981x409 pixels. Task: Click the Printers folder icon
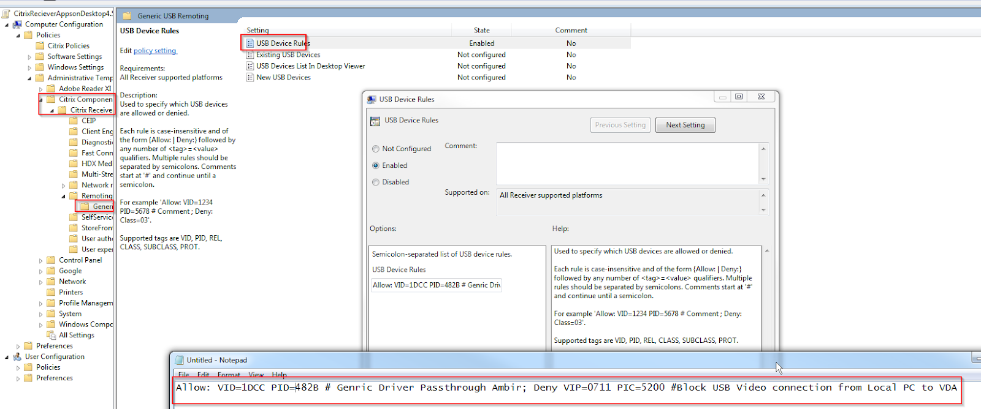point(52,292)
